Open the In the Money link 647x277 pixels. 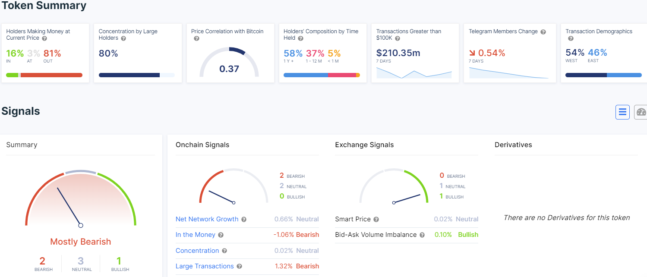pos(195,235)
